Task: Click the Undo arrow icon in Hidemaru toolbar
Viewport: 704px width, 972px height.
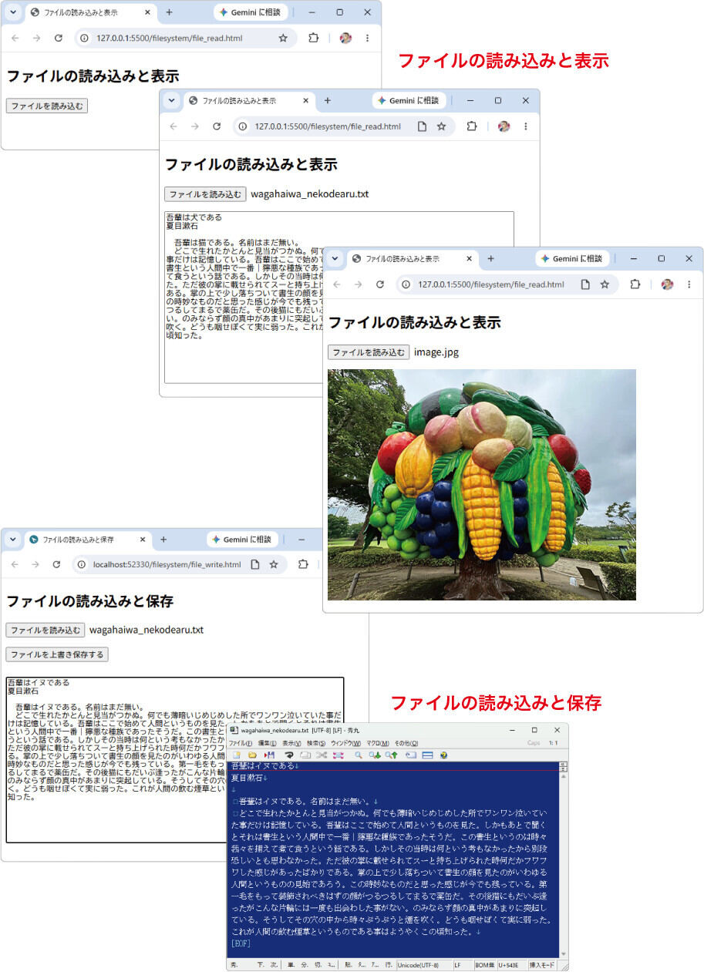Action: click(x=289, y=755)
